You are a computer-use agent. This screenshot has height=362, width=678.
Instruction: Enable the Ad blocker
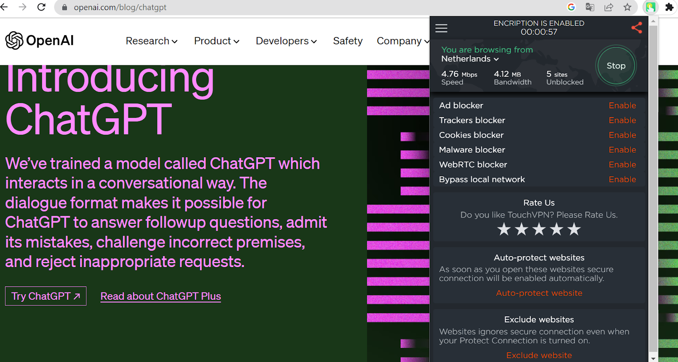point(622,106)
